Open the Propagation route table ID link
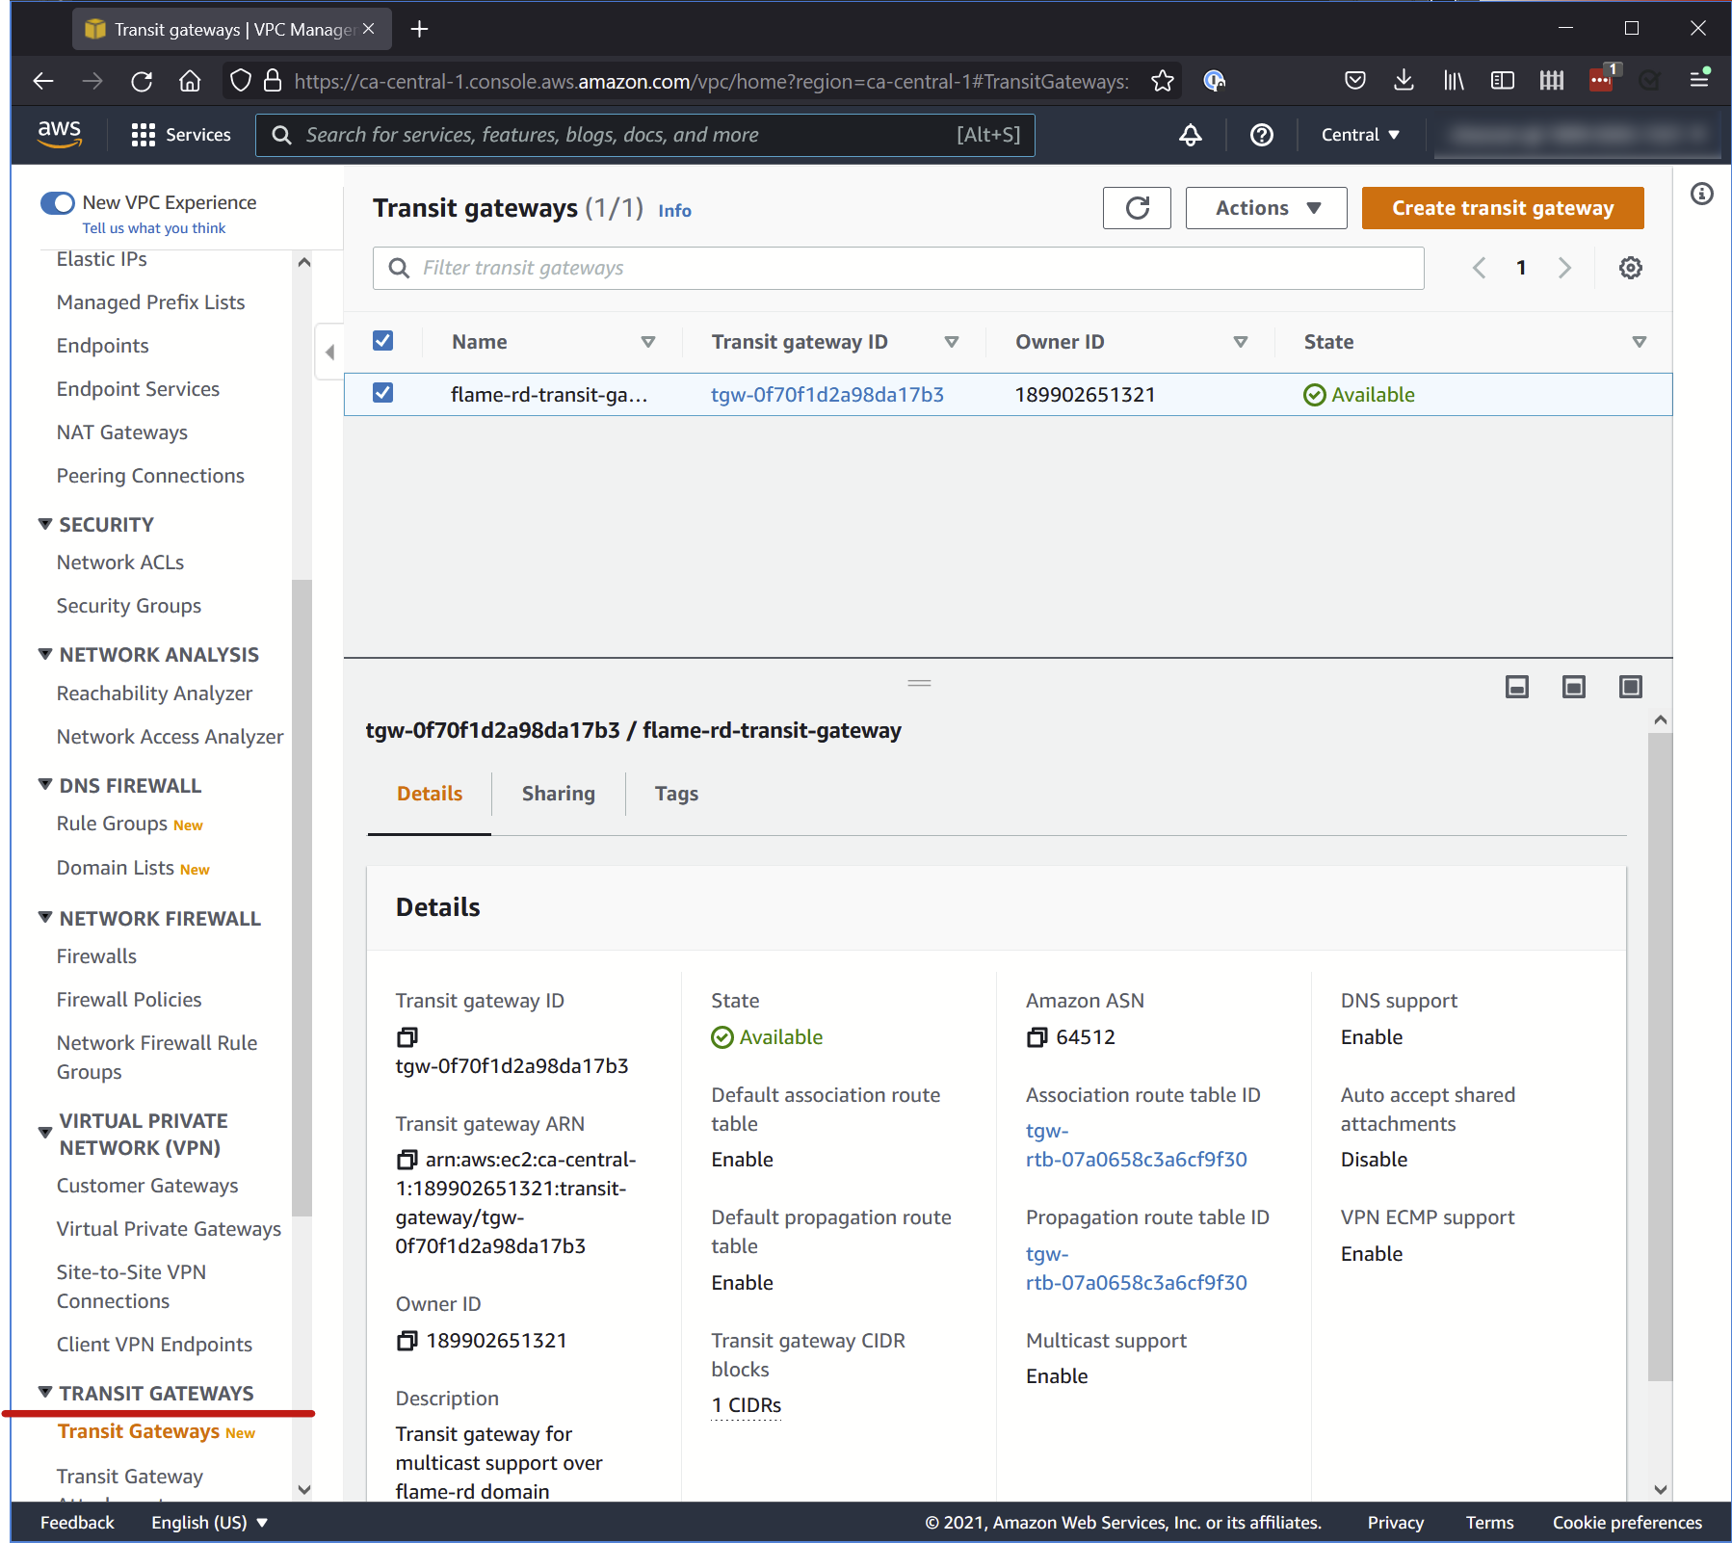Image resolution: width=1732 pixels, height=1543 pixels. point(1137,1268)
